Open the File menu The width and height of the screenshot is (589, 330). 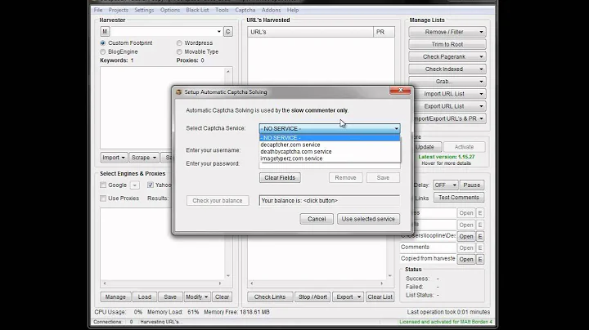pyautogui.click(x=98, y=10)
